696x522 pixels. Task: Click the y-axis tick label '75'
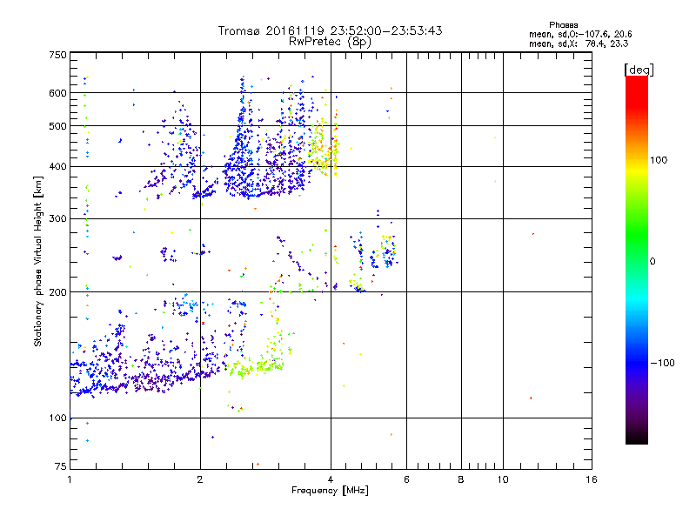tap(61, 466)
